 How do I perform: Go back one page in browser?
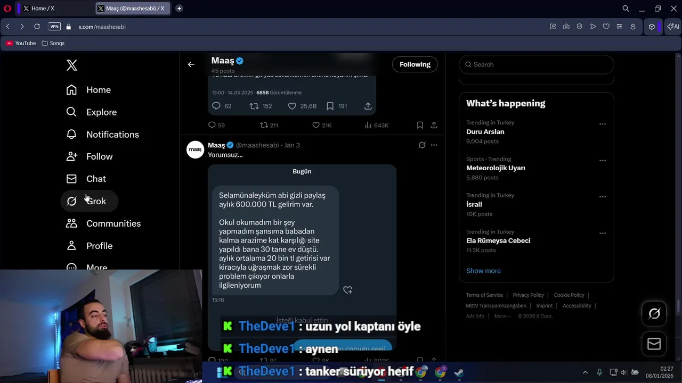coord(7,27)
